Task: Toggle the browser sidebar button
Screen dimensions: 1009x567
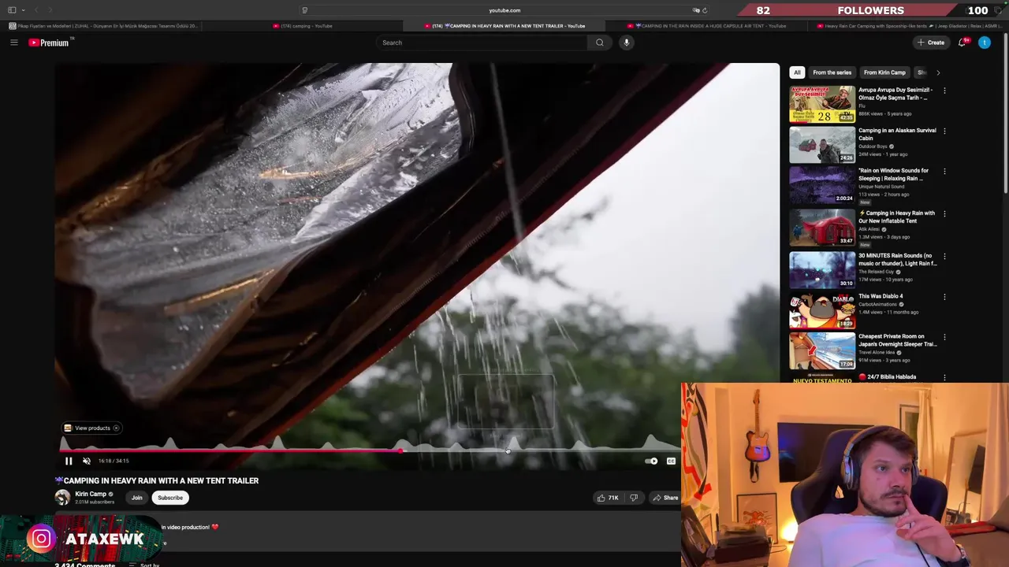Action: (x=12, y=10)
